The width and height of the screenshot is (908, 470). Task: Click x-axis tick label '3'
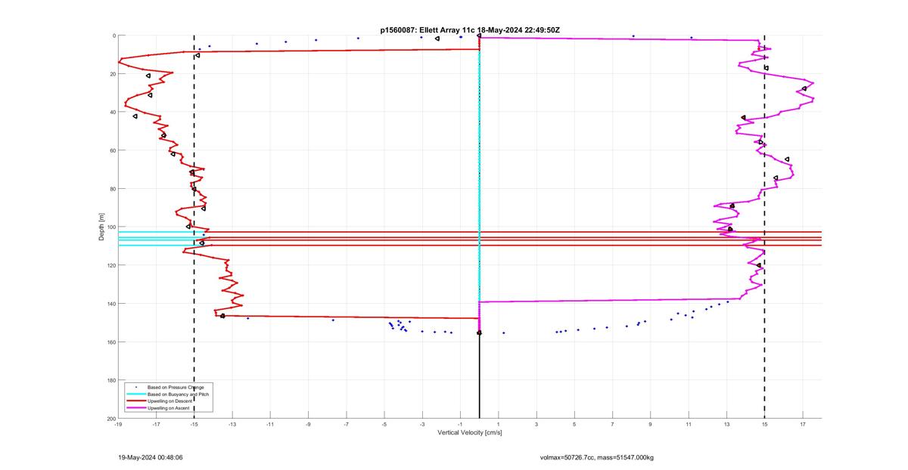pyautogui.click(x=536, y=425)
